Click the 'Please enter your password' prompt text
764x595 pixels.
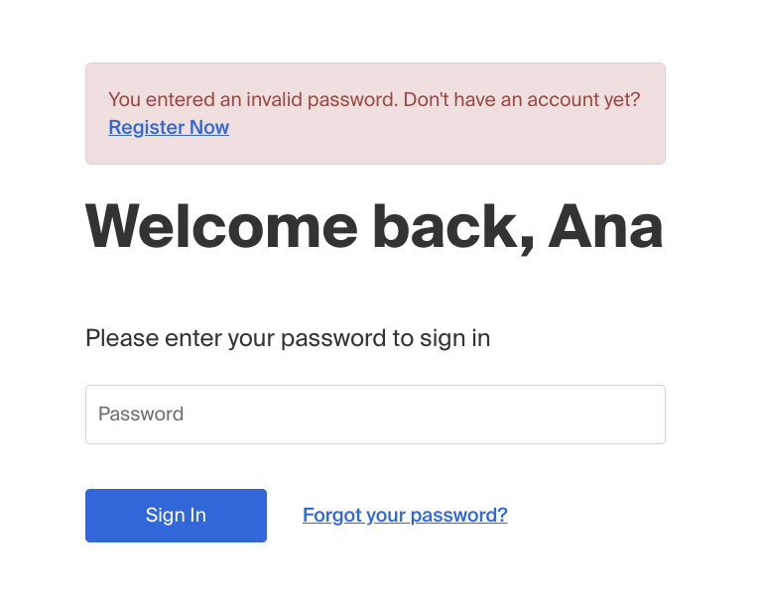(288, 338)
